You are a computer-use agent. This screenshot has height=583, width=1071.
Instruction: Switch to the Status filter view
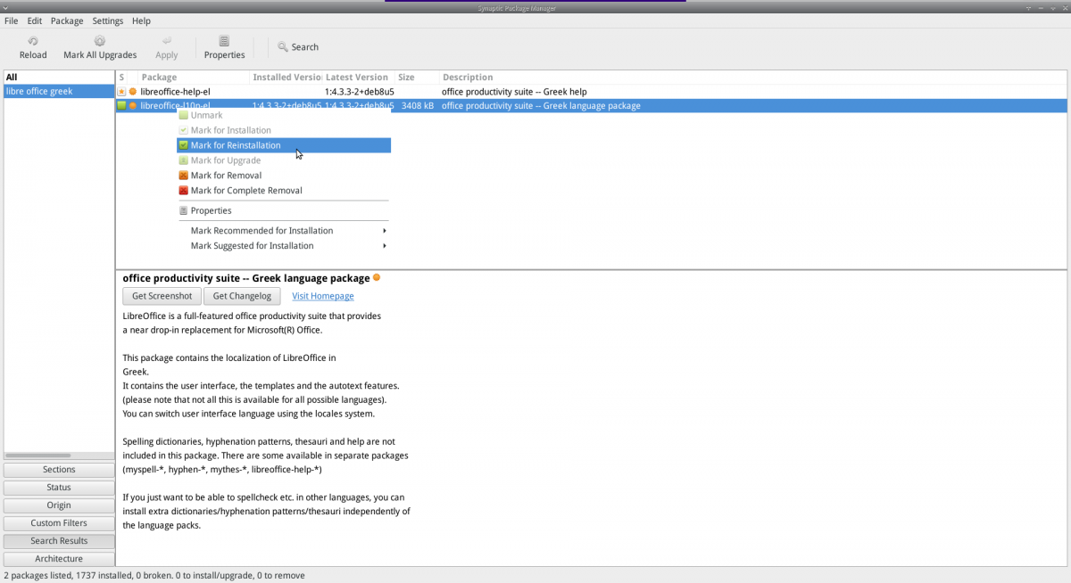point(59,488)
